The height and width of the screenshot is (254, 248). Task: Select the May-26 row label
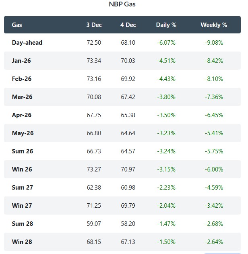[x=22, y=133]
